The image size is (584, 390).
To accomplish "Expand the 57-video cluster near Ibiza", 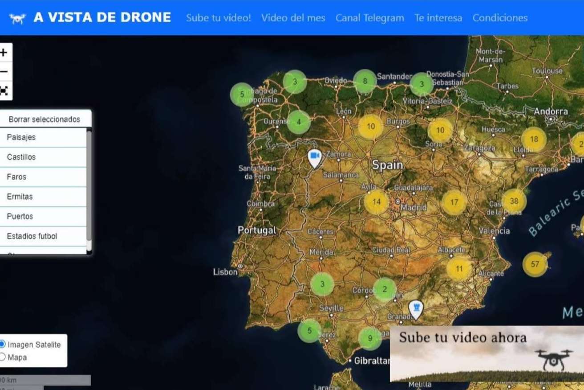I will click(535, 264).
